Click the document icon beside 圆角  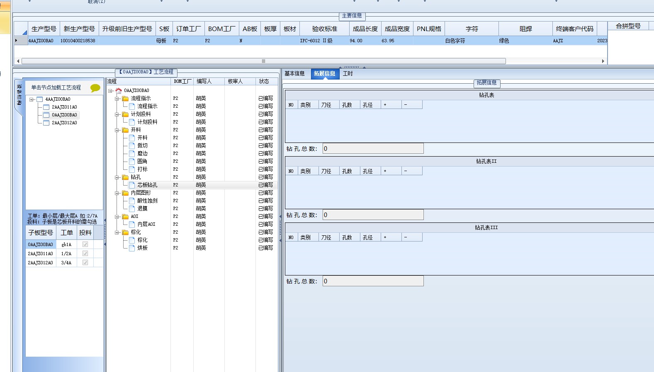(x=132, y=161)
